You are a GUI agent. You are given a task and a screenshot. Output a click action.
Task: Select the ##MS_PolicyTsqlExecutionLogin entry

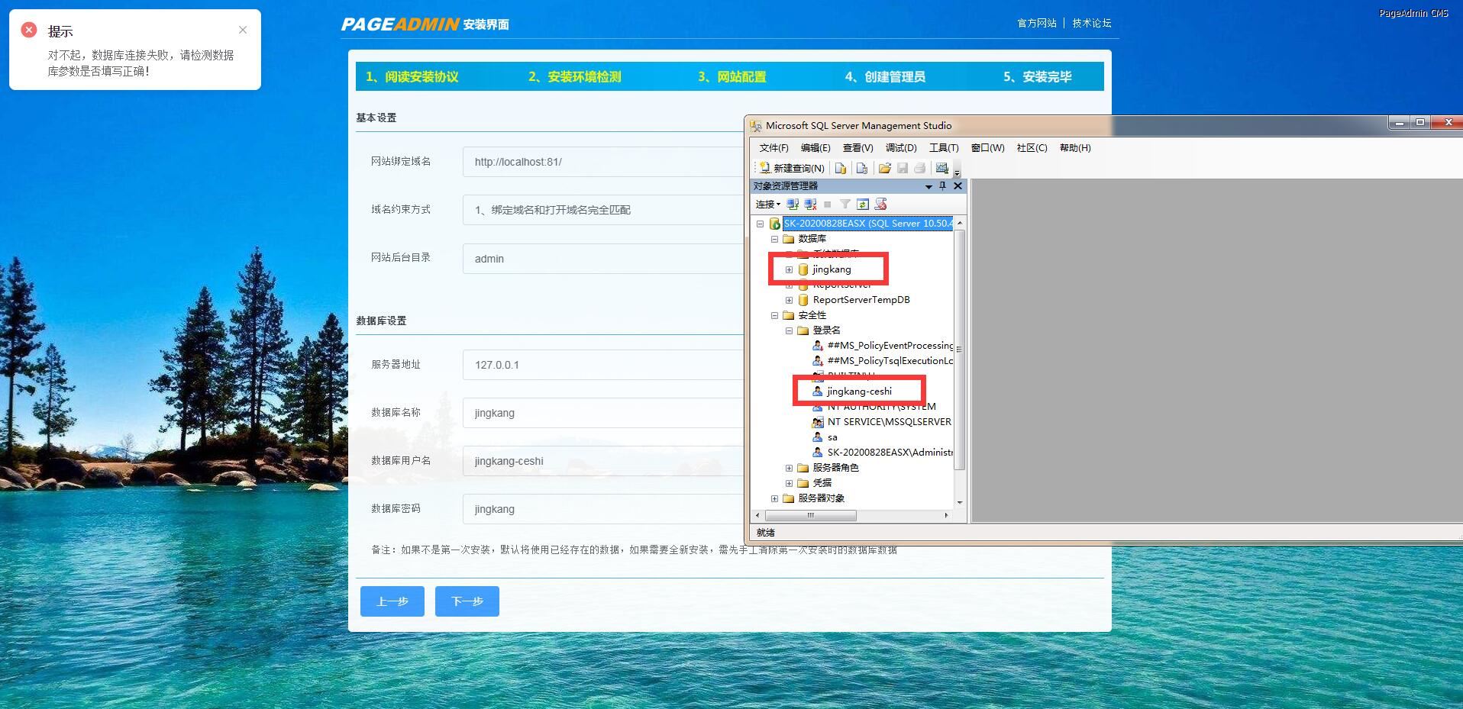point(890,361)
